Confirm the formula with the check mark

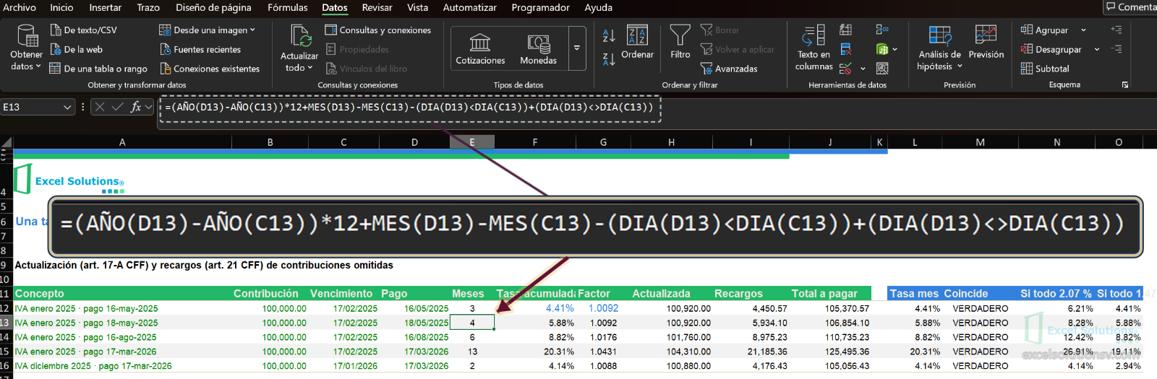tap(117, 107)
